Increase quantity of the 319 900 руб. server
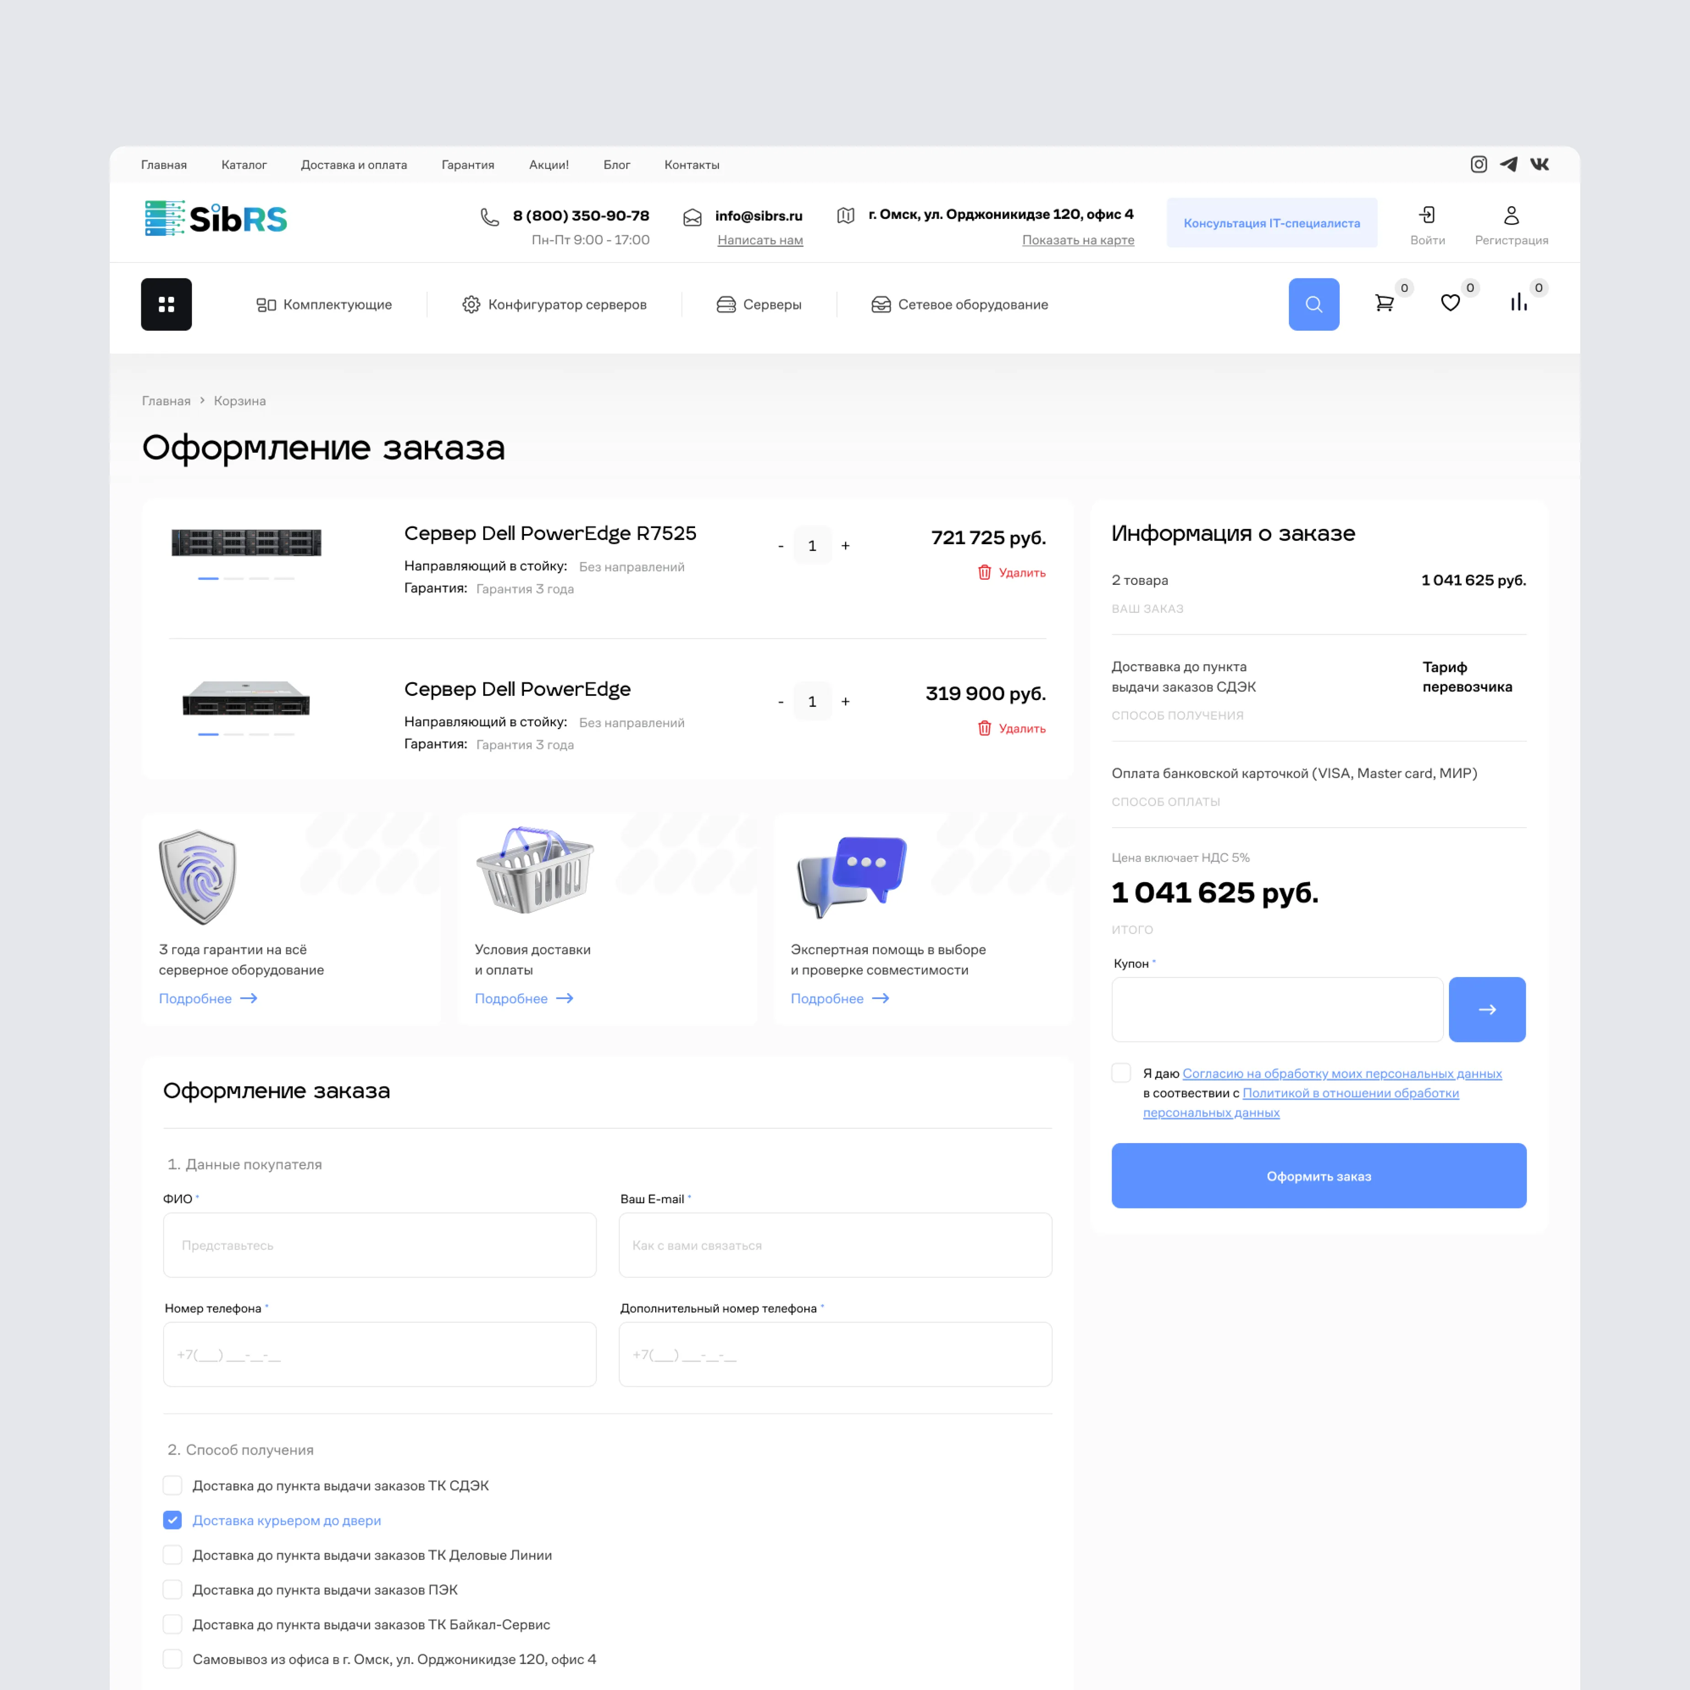This screenshot has width=1690, height=1690. (x=845, y=701)
